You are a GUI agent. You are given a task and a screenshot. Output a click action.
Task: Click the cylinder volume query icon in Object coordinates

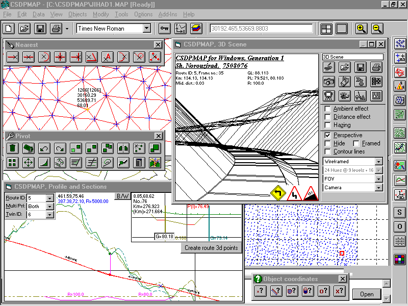coord(308,291)
